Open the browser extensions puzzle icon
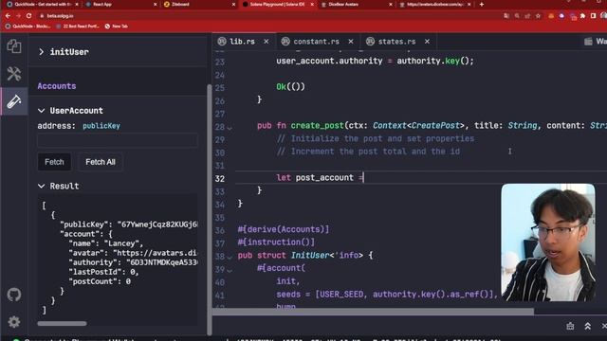The height and width of the screenshot is (341, 607). [582, 16]
